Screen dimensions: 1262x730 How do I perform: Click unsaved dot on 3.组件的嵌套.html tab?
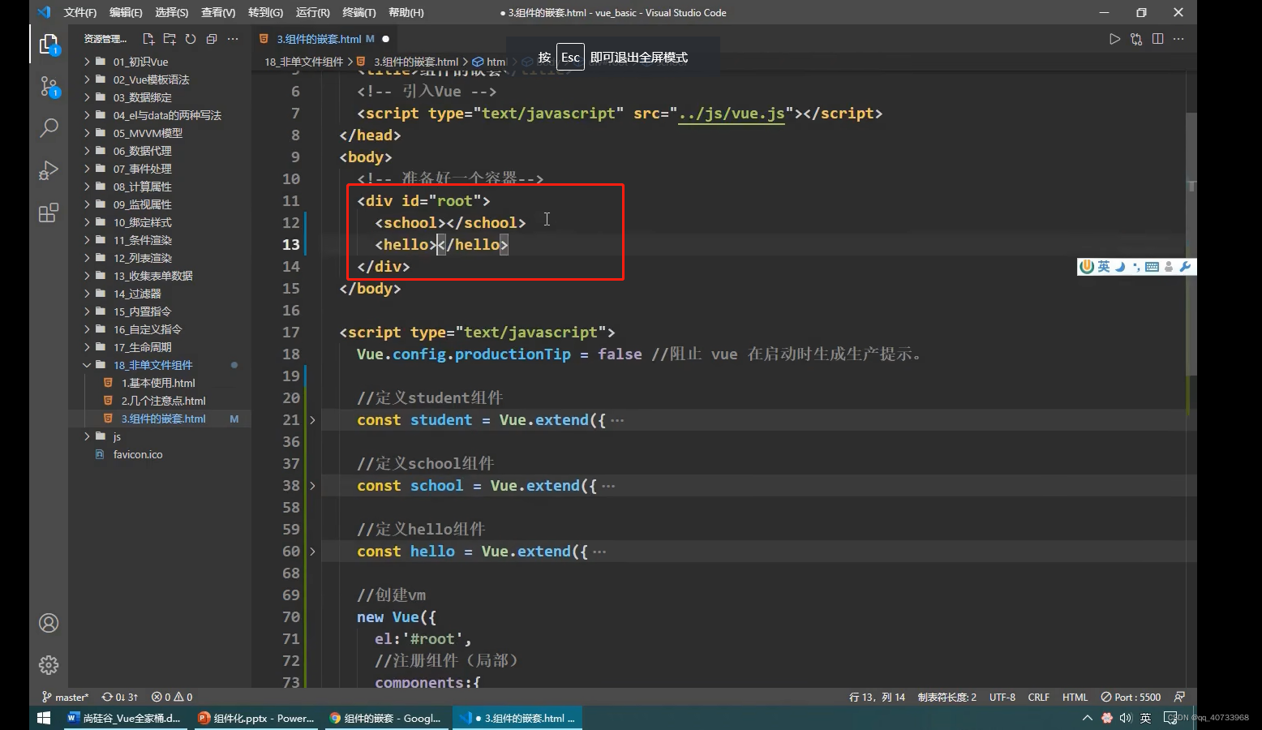(x=385, y=39)
